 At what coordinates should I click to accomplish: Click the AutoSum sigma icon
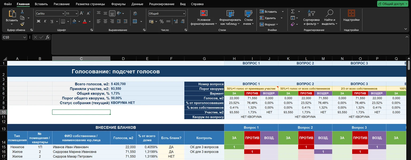293,11
